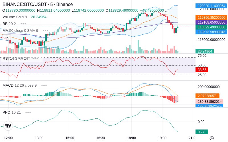This screenshot has width=228, height=142.
Task: Select RSI 14 SMA 14 legend label
Action: (15, 59)
